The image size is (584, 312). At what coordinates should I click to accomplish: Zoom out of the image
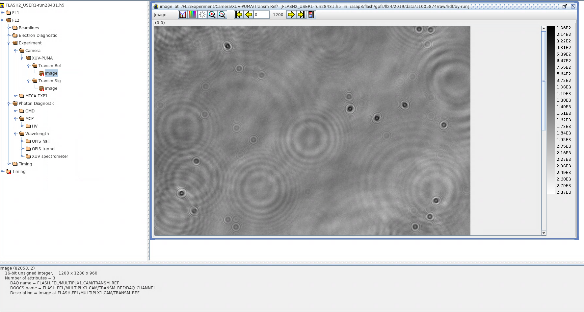[x=222, y=14]
